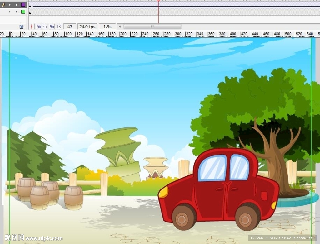Open the Modify Onion Markers menu

click(x=59, y=26)
